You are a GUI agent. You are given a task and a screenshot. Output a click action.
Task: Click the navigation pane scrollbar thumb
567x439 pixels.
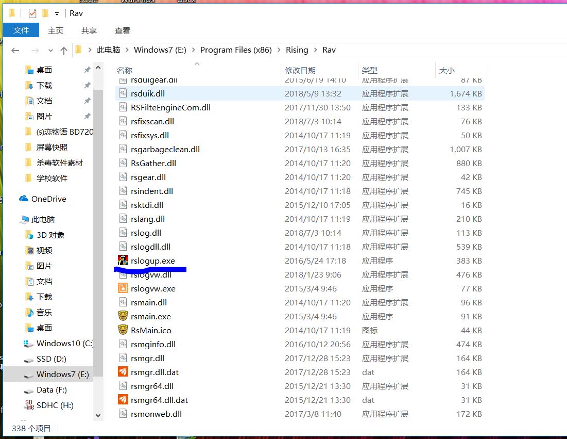pyautogui.click(x=98, y=233)
